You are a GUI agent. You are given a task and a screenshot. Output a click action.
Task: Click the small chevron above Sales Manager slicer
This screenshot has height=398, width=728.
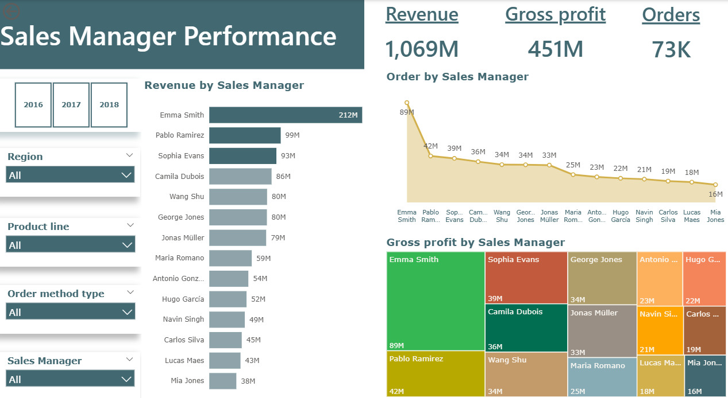pos(129,359)
